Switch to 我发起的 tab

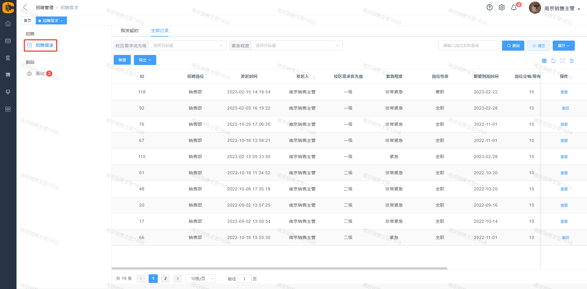(x=129, y=31)
